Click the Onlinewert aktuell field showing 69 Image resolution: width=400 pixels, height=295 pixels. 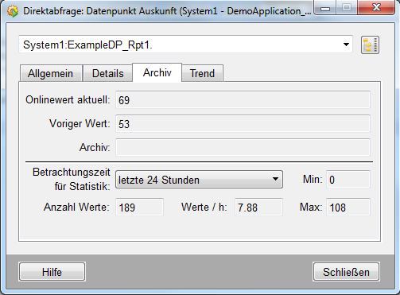click(x=243, y=100)
